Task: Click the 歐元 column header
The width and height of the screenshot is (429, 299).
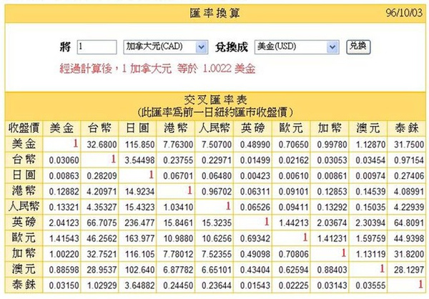Action: pyautogui.click(x=291, y=128)
